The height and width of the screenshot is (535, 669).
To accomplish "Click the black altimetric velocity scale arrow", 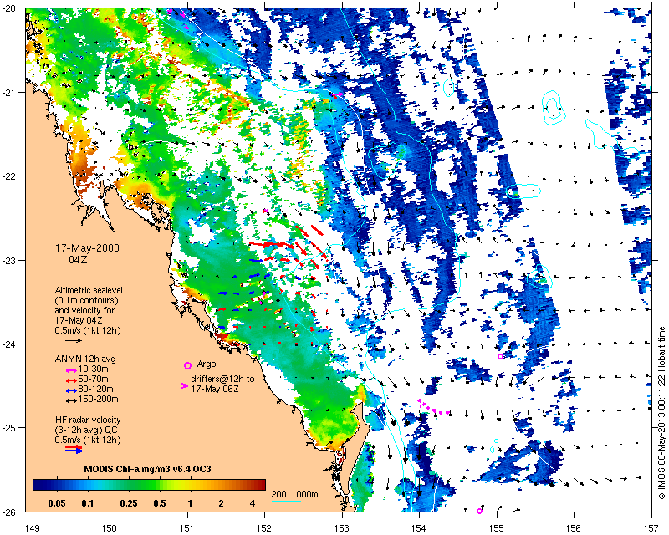I will point(74,340).
